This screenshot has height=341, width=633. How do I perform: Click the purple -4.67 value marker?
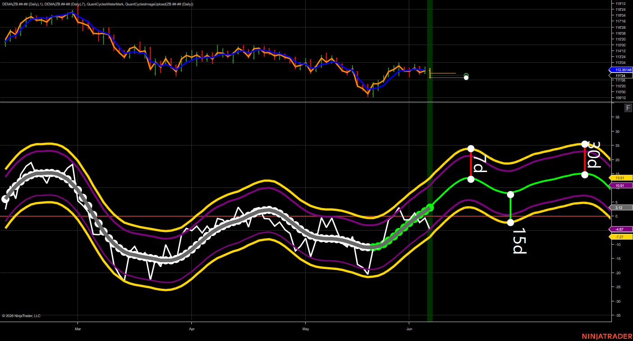click(621, 229)
